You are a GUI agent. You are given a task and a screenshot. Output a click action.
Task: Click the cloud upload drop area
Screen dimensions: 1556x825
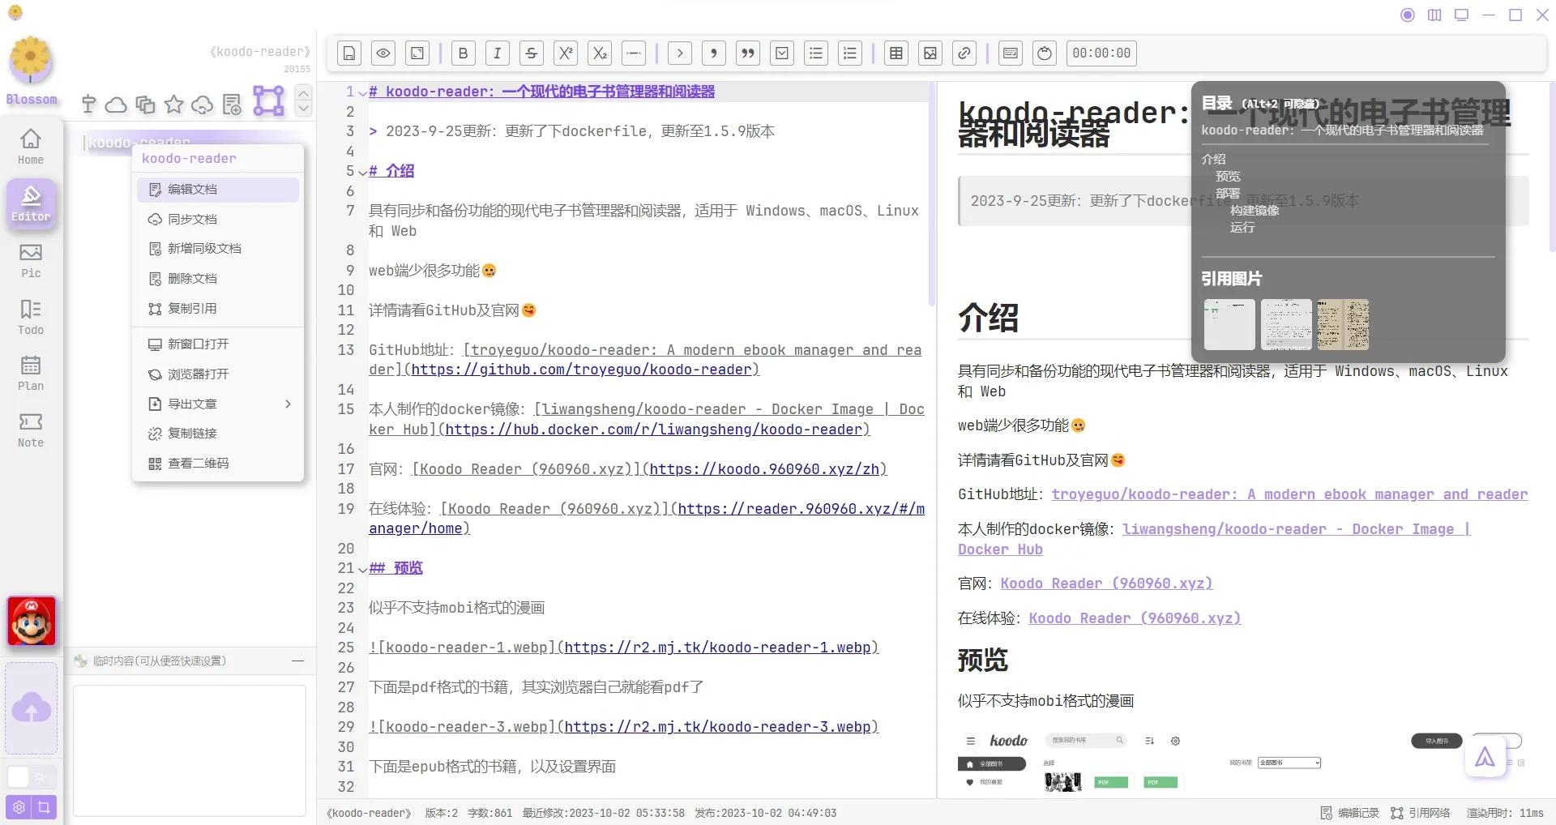point(32,709)
